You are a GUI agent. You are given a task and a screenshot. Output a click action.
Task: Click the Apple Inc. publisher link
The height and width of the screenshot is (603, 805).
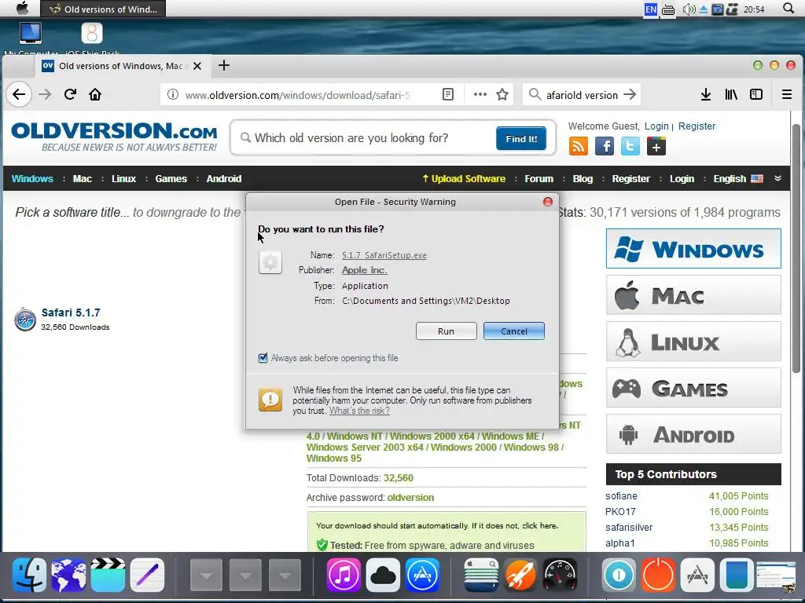coord(365,270)
